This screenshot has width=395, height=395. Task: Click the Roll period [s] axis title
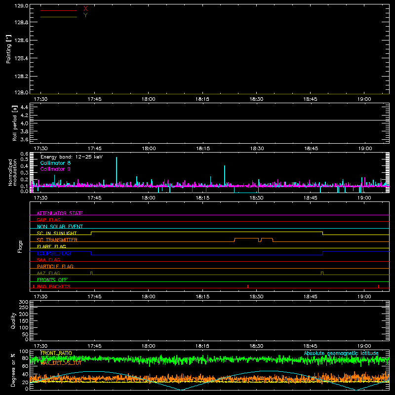(x=15, y=123)
